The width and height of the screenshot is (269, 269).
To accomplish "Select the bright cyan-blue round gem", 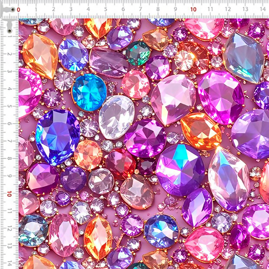I will pos(89,92).
